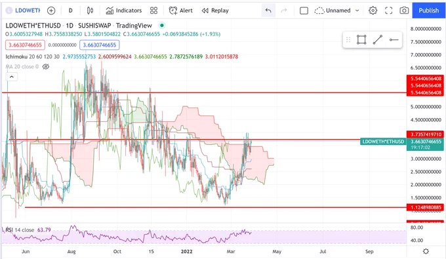446x259 pixels.
Task: Change the D timeframe interval
Action: point(71,10)
